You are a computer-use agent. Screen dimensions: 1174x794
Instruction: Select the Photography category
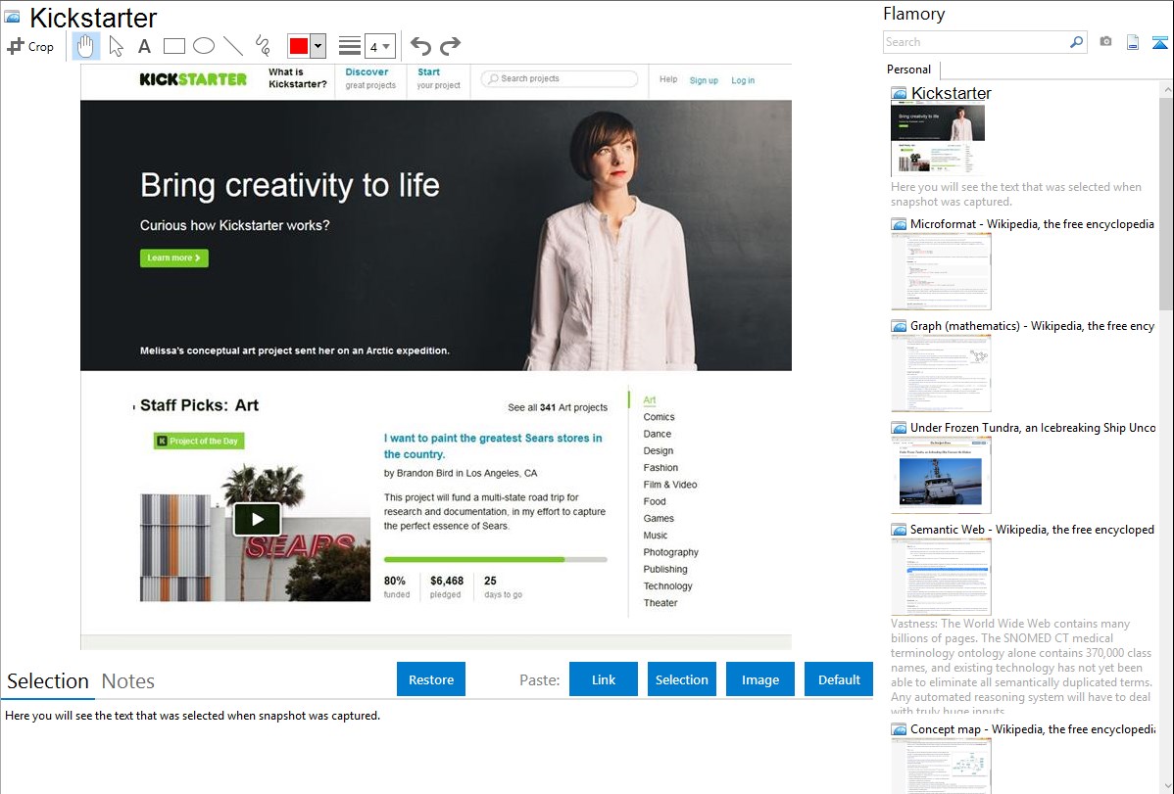[x=671, y=552]
